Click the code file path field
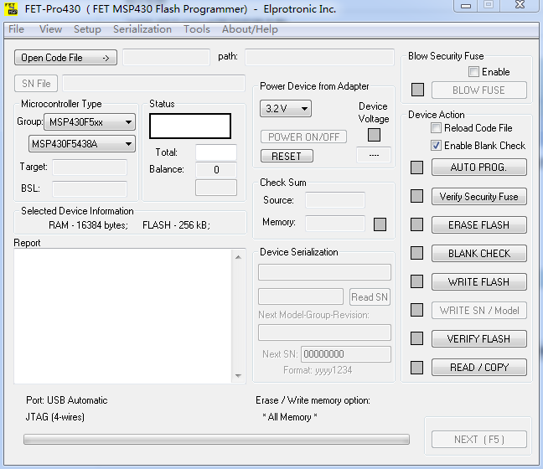This screenshot has height=469, width=543. 319,57
